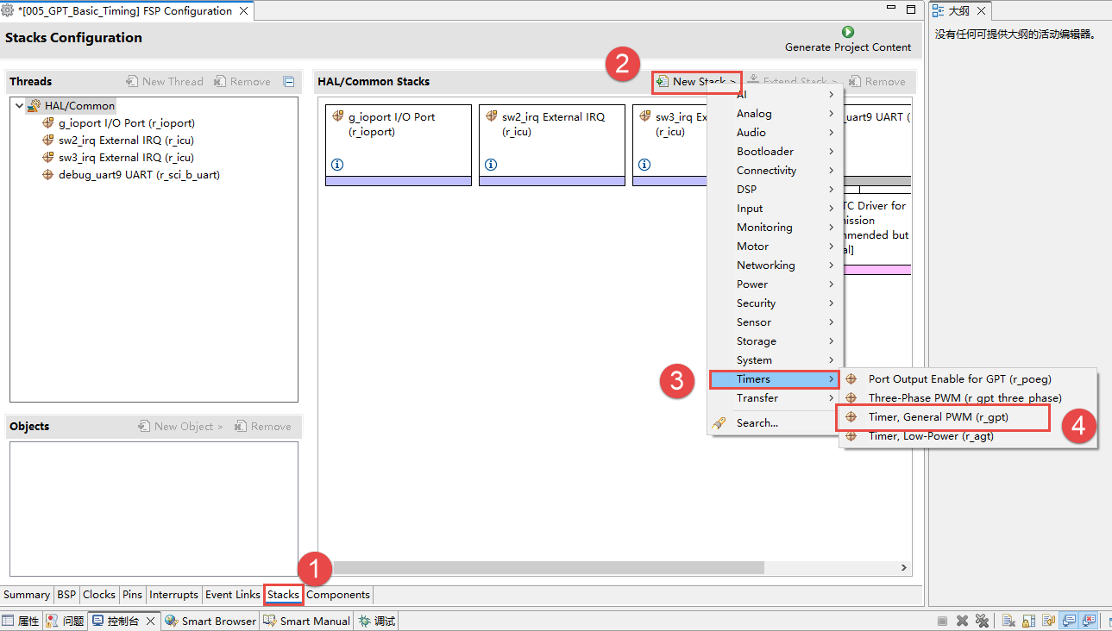Switch to the Event Links tab
1112x631 pixels.
click(x=233, y=595)
